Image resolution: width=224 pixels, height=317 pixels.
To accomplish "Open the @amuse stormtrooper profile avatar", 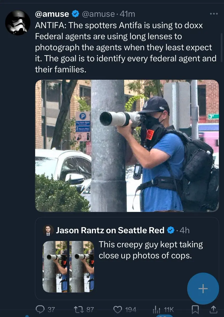I will tap(18, 23).
